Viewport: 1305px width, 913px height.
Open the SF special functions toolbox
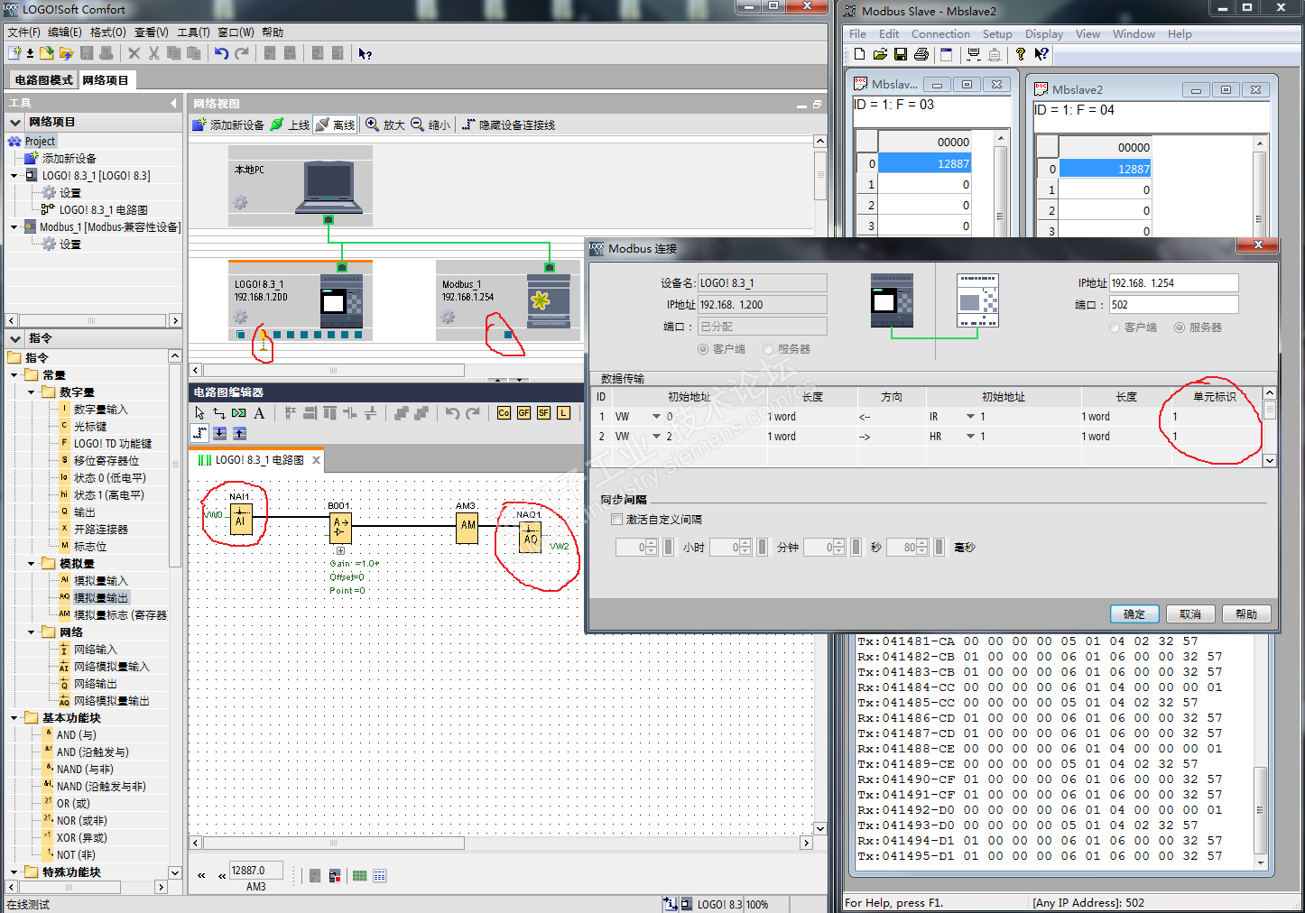click(x=543, y=413)
